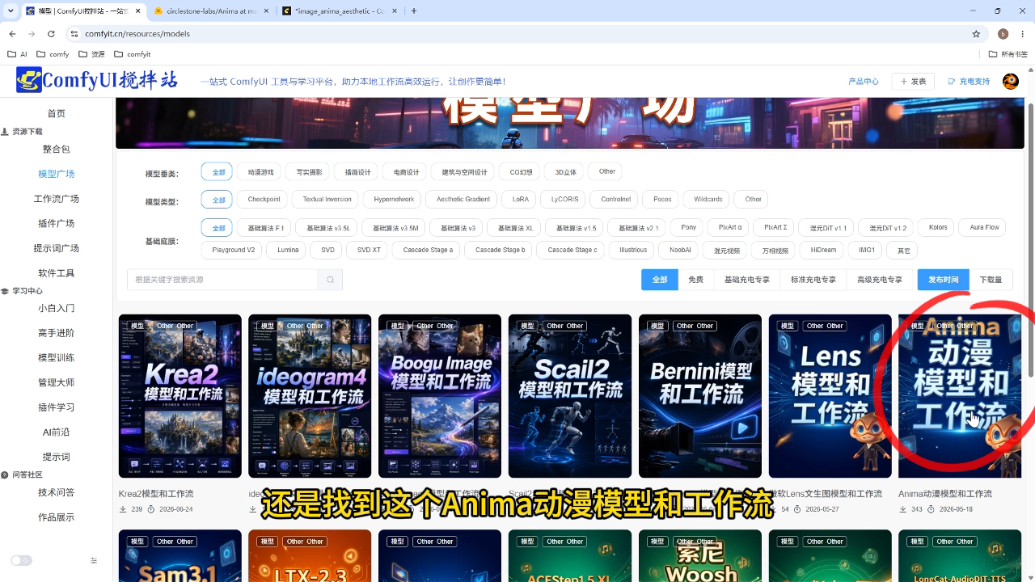Image resolution: width=1035 pixels, height=582 pixels.
Task: Show only 免费 resources
Action: coord(695,280)
